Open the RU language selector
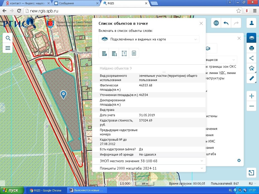259x194 pixels. click(x=252, y=183)
